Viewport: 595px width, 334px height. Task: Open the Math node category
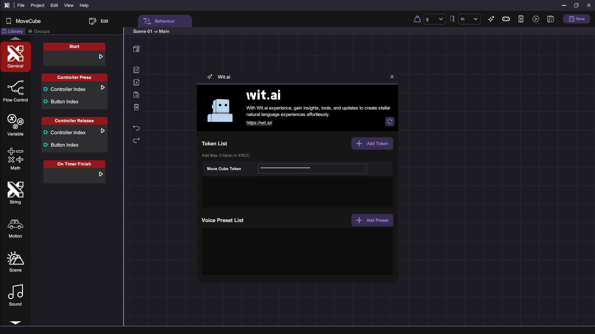pos(15,159)
